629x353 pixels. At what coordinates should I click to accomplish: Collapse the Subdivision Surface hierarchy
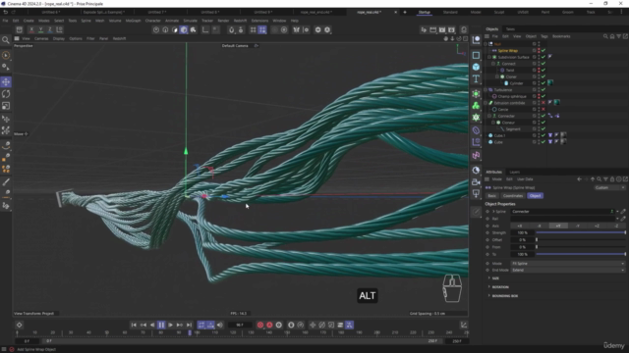[x=489, y=57]
